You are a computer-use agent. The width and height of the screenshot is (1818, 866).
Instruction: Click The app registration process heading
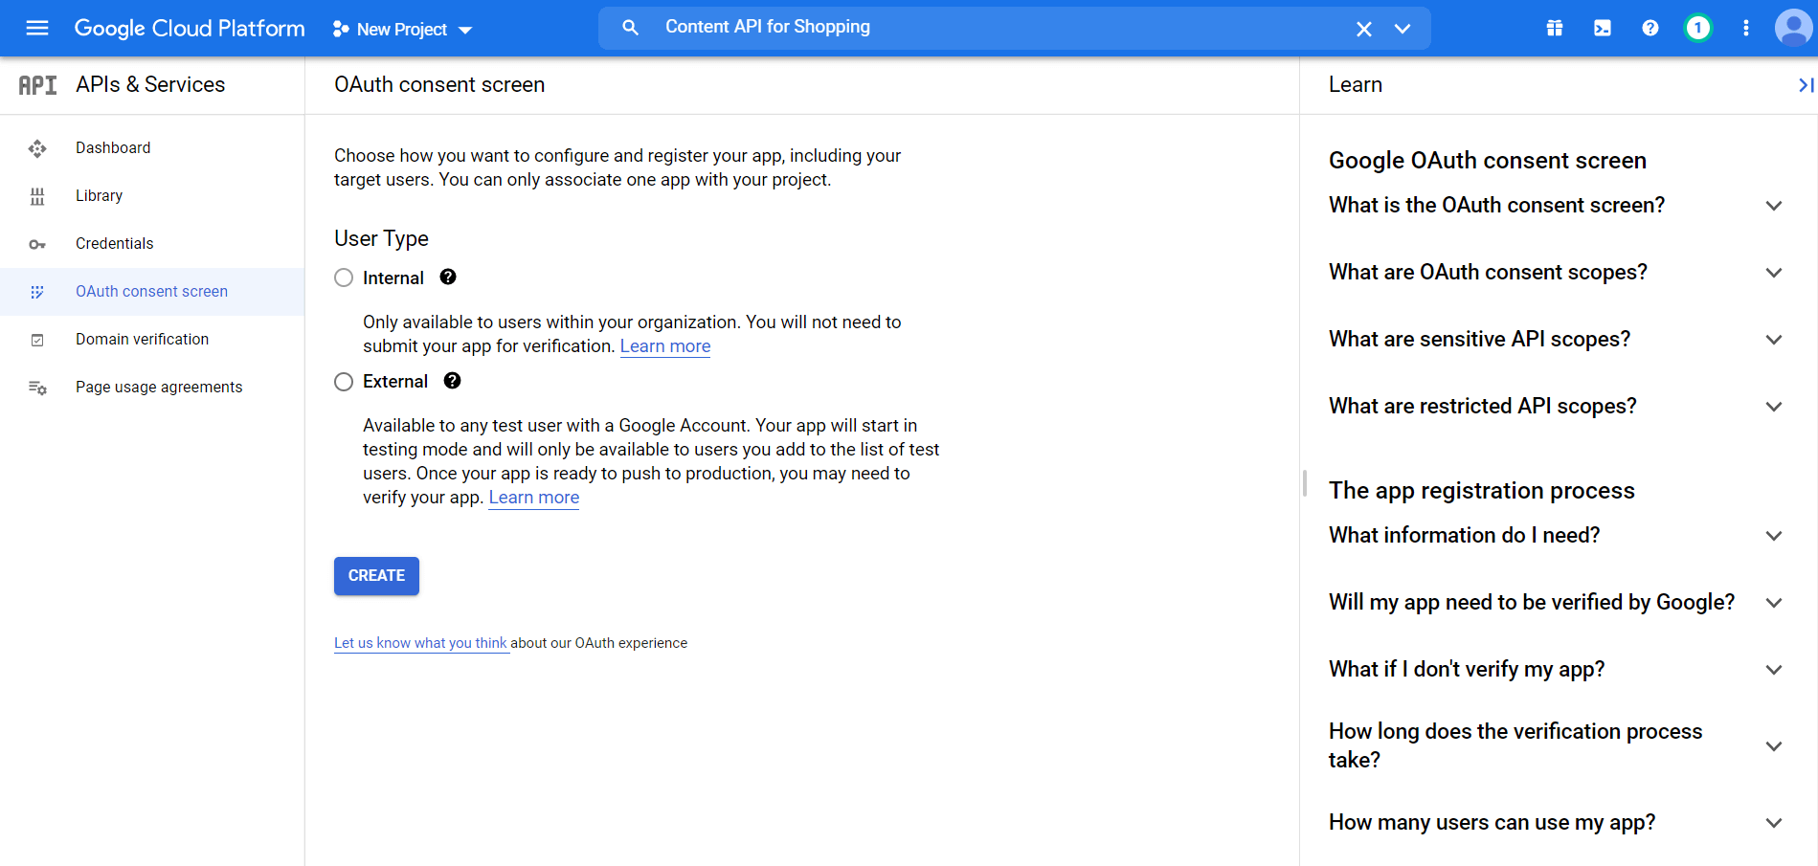click(1482, 491)
